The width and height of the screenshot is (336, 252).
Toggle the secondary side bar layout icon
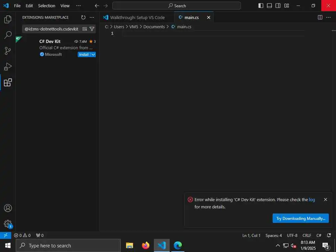pos(278,6)
